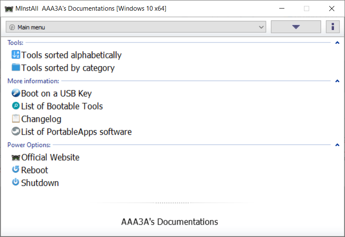Open Tools sorted by category
Viewport: 345px width, 237px height.
[68, 68]
